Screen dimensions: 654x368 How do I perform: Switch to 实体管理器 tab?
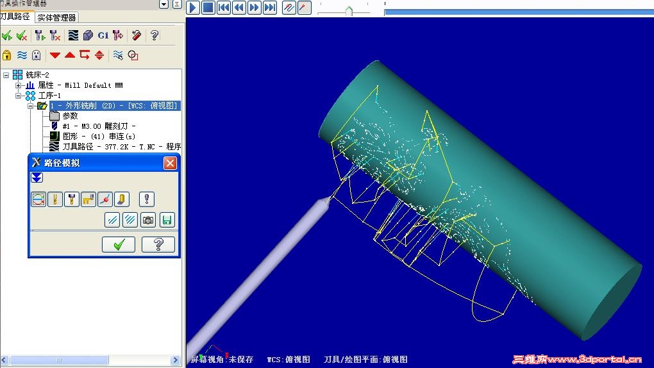[56, 17]
